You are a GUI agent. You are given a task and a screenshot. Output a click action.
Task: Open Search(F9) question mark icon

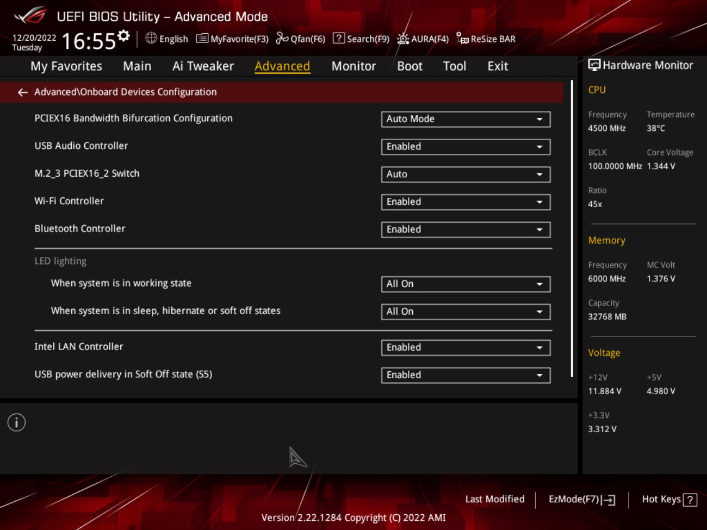pyautogui.click(x=339, y=38)
